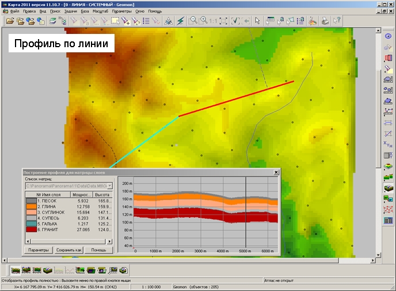The image size is (396, 291).
Task: Click the zoom in magnifier icon
Action: [x=203, y=21]
